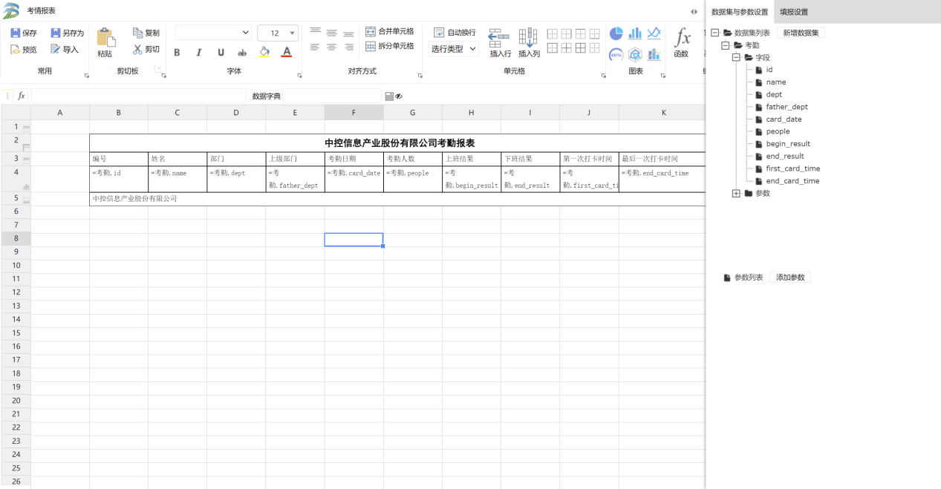Click the 考勤日期 header cell
The width and height of the screenshot is (941, 489).
354,159
